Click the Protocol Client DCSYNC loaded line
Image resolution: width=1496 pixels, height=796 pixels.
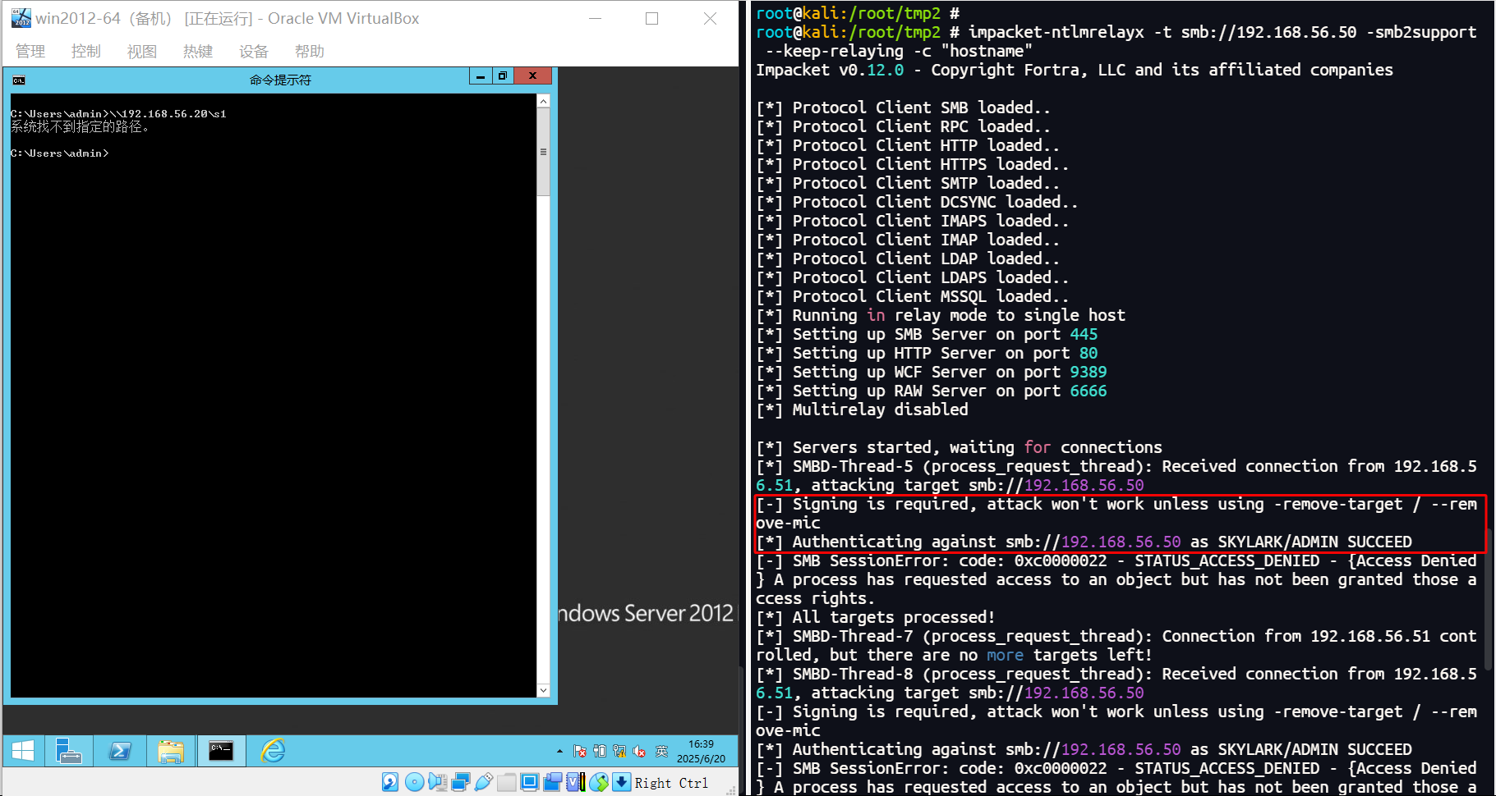(917, 202)
